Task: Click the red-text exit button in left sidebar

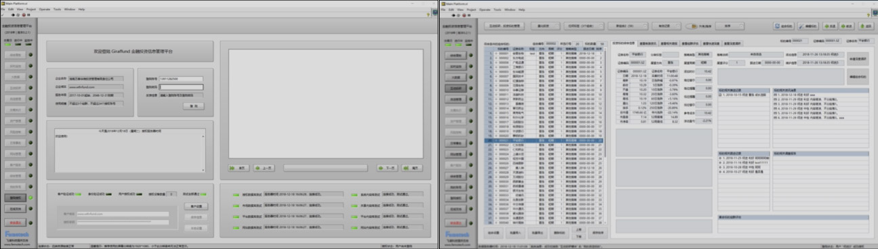Action: [x=16, y=223]
